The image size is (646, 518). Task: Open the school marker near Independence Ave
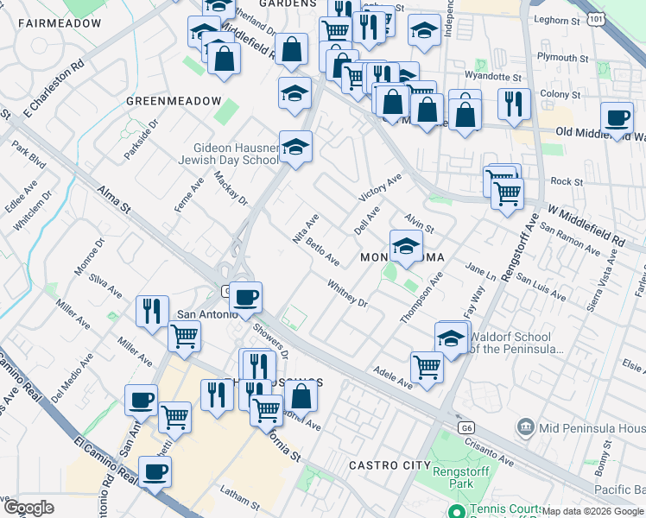424,32
